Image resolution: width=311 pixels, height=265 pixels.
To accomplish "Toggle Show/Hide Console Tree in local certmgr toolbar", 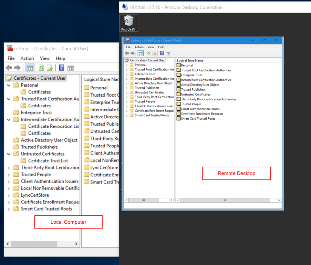I will pyautogui.click(x=30, y=68).
